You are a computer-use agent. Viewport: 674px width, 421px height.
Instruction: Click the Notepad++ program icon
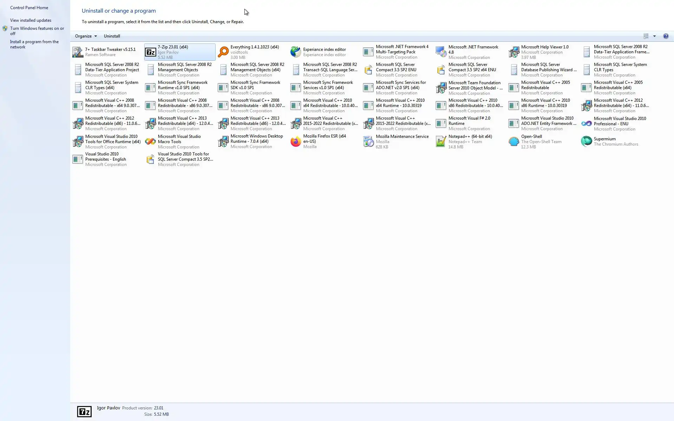(x=441, y=141)
